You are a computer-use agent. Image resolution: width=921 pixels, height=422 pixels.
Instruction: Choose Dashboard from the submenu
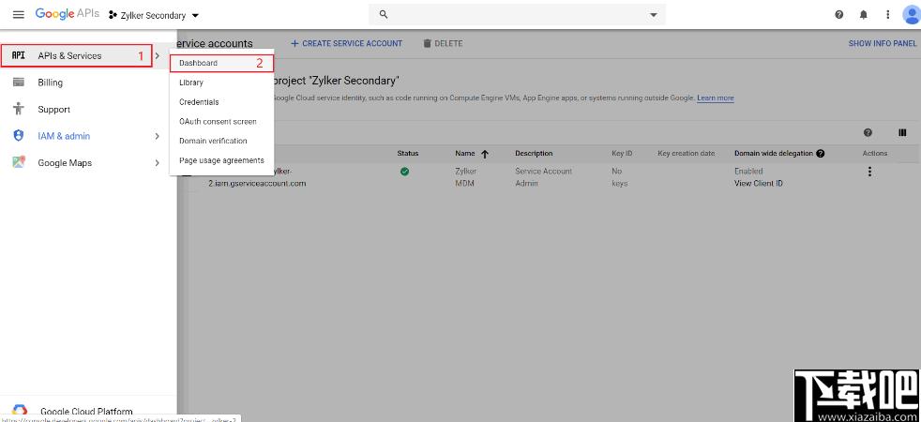(221, 63)
